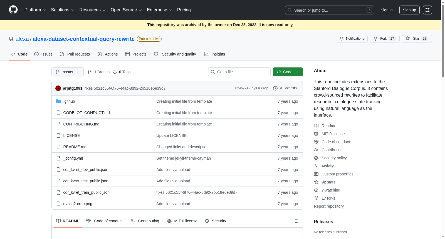Click the scale icon beside MIT-0 license
This screenshot has width=445, height=239.
tap(316, 134)
